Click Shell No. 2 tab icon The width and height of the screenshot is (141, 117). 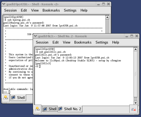click(60, 109)
